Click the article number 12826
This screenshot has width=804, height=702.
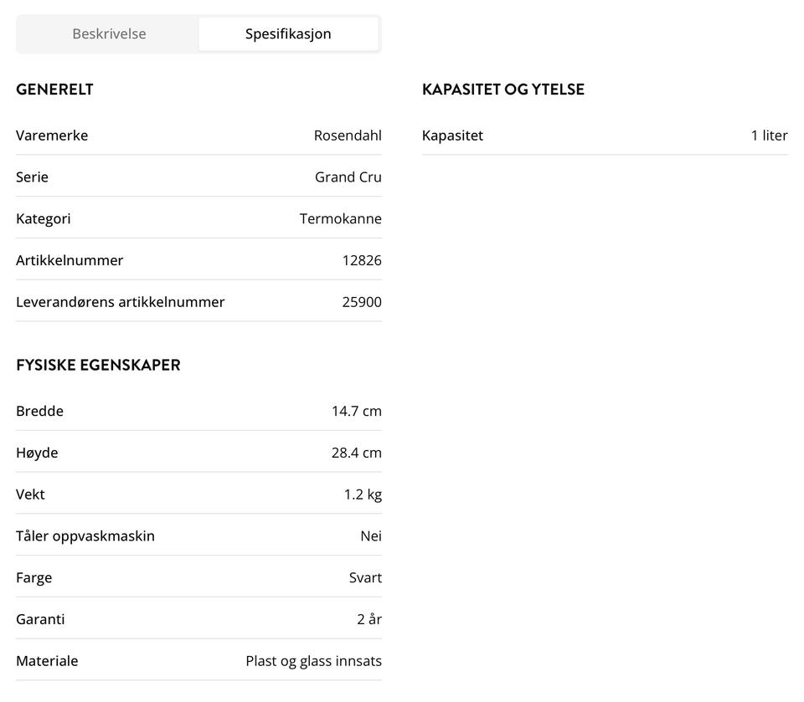click(362, 260)
